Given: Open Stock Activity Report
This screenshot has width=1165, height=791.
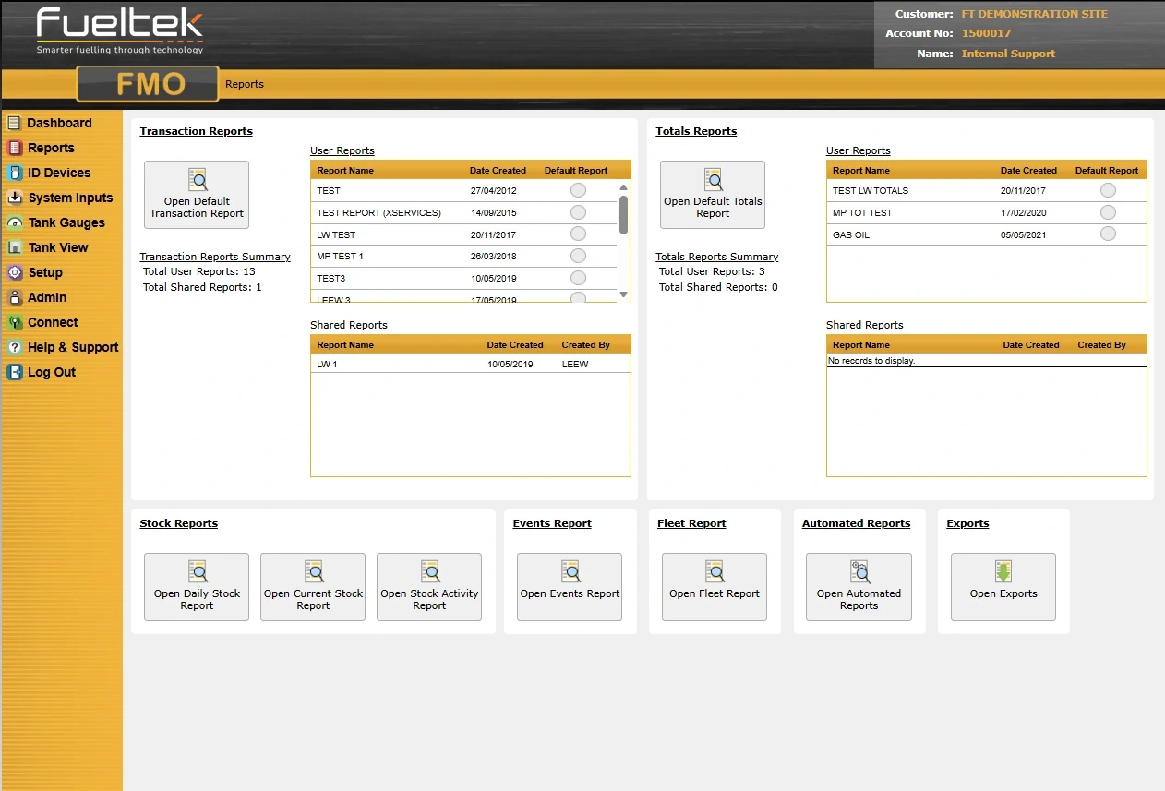Looking at the screenshot, I should click(429, 587).
